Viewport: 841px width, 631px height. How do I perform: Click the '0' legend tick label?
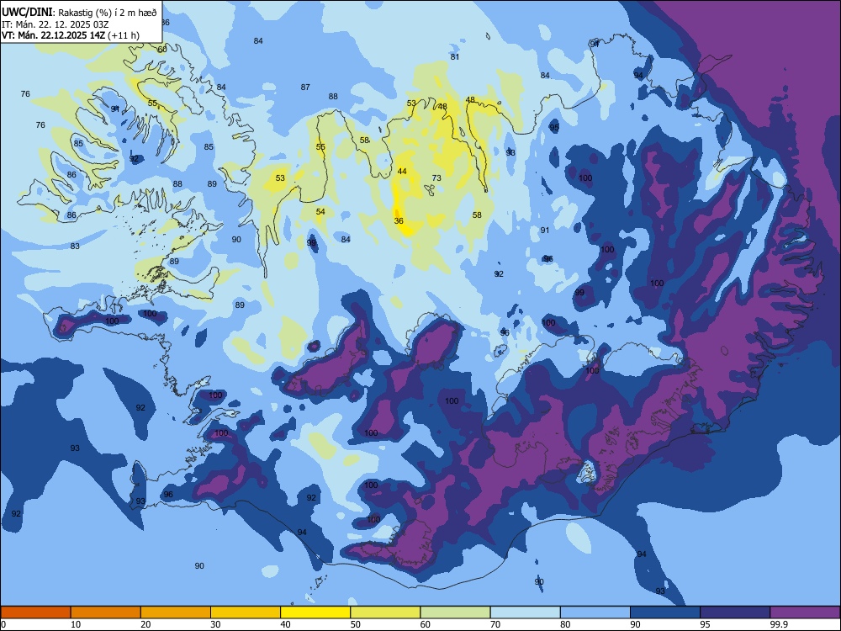pyautogui.click(x=3, y=624)
